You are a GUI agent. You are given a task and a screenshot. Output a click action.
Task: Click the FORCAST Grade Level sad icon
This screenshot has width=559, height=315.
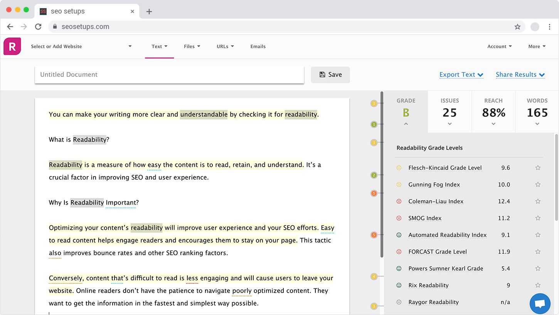399,252
